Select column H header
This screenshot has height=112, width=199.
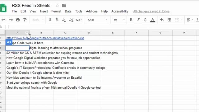(184, 33)
